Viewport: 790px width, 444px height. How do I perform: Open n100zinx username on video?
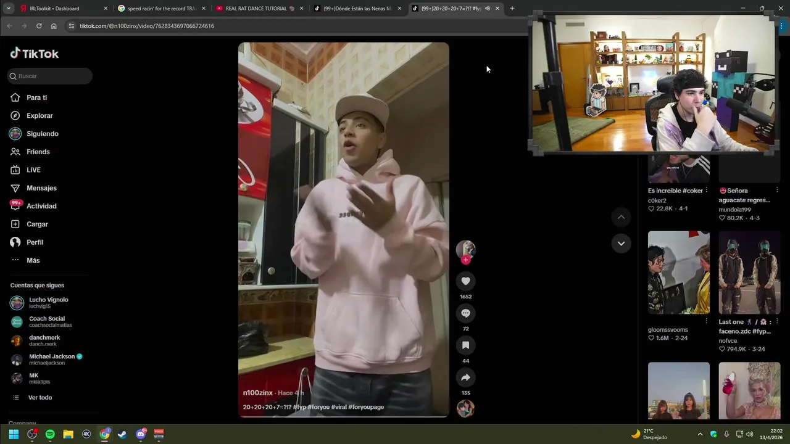[258, 393]
